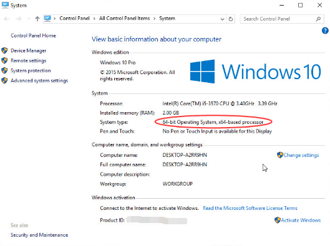
Task: Select Control Panel breadcrumb
Action: (74, 19)
